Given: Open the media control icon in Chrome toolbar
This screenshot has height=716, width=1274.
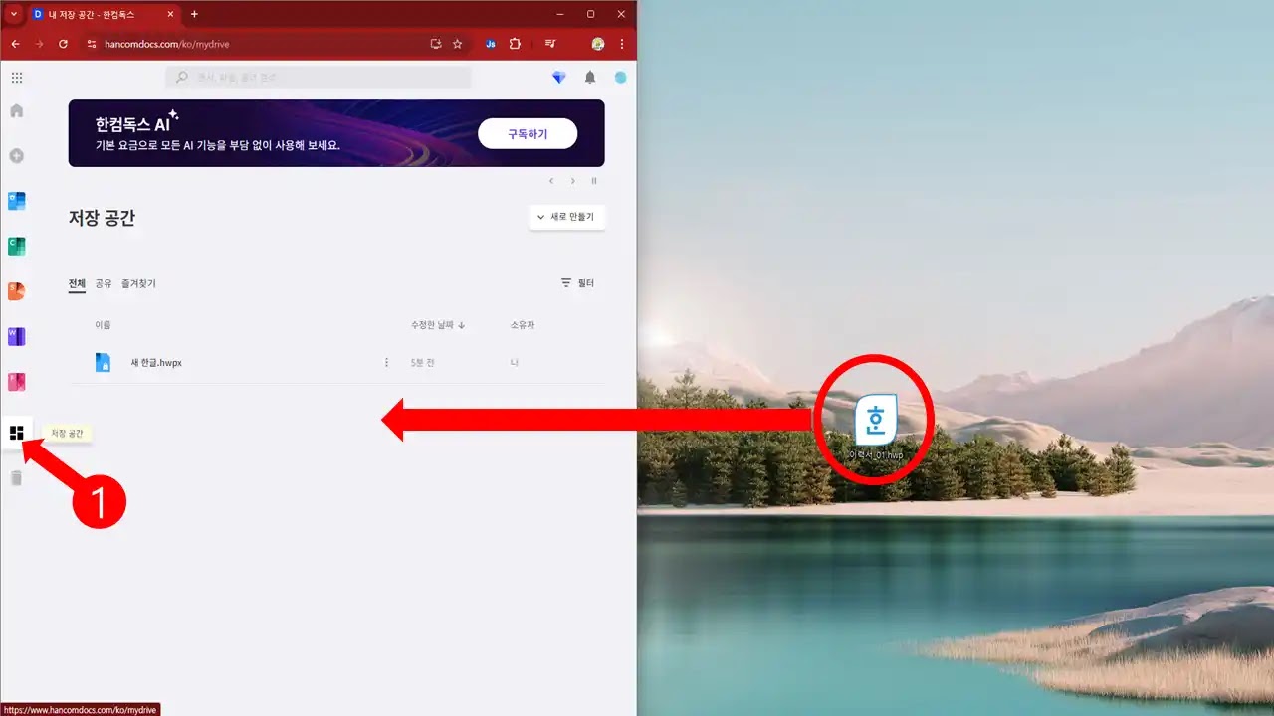Looking at the screenshot, I should click(550, 44).
